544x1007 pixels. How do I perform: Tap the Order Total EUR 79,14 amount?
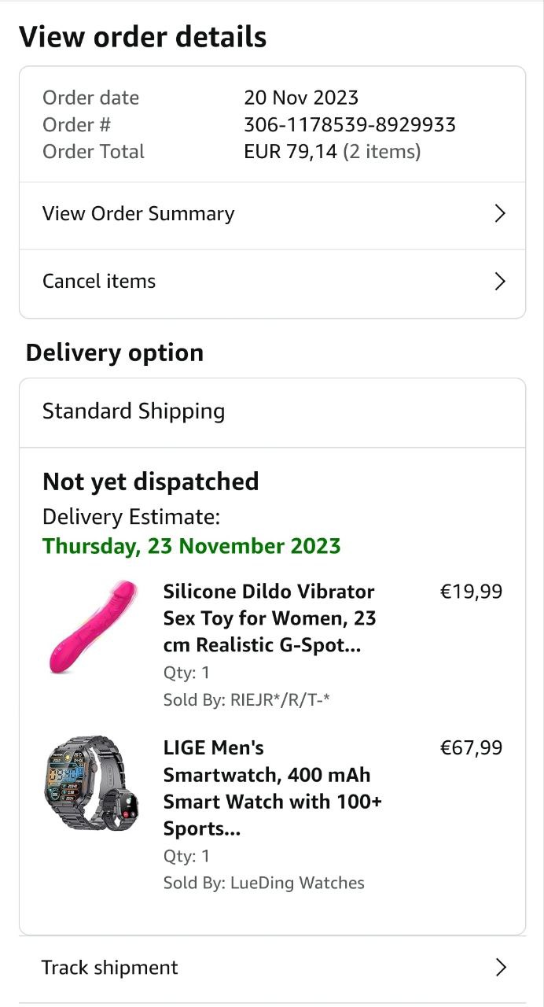(x=290, y=151)
